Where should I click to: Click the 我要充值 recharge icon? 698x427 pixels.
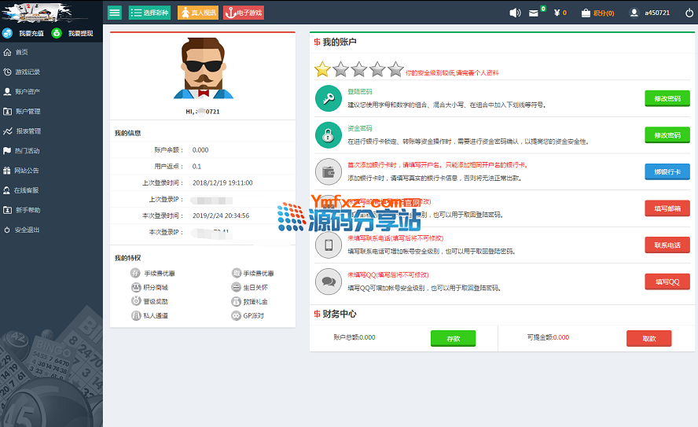click(x=7, y=33)
